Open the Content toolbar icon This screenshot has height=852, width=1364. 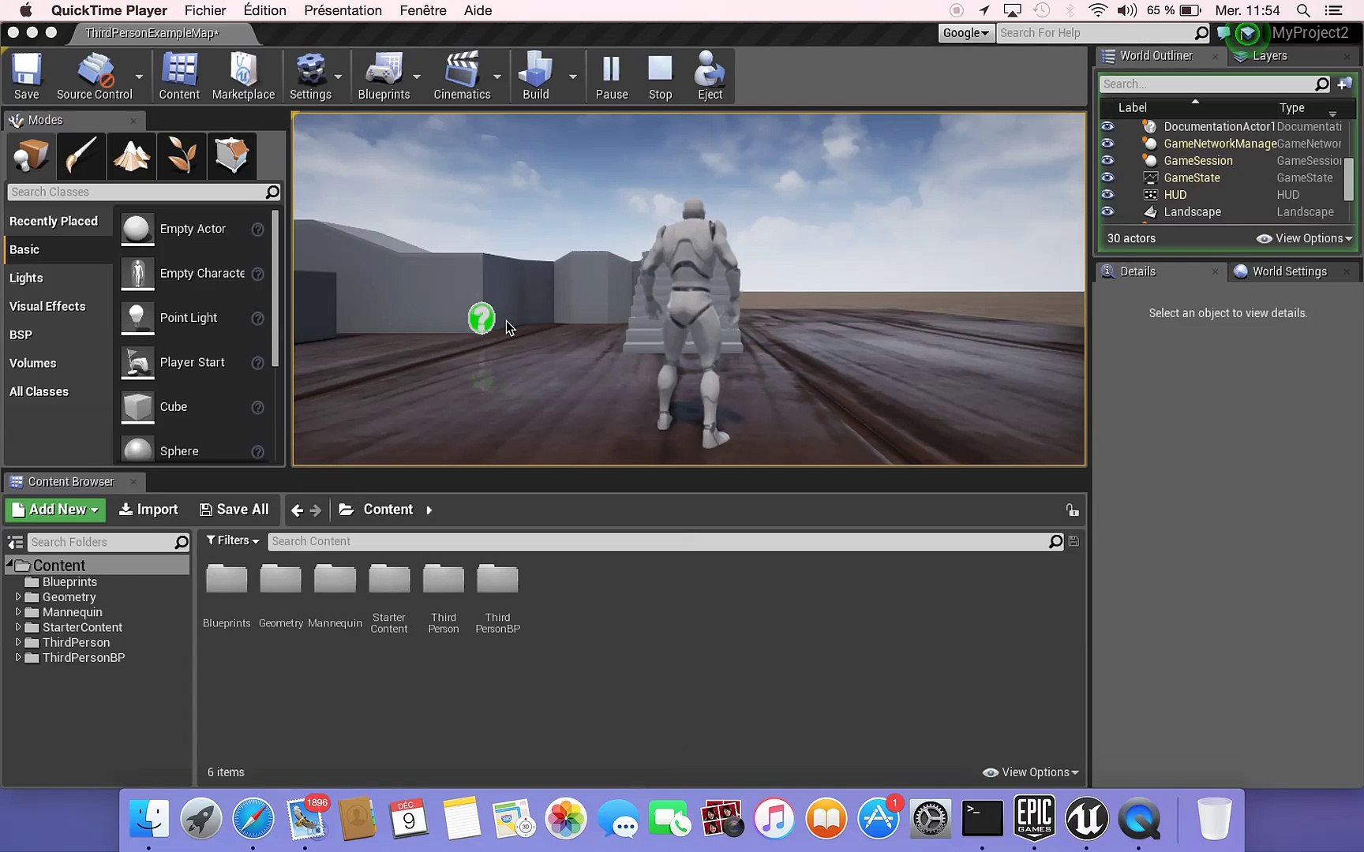[179, 76]
